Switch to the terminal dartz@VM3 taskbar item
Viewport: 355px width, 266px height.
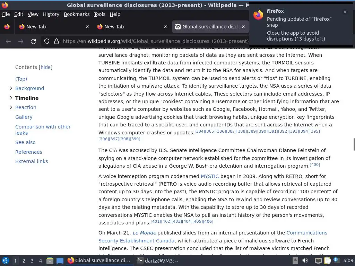click(x=158, y=260)
